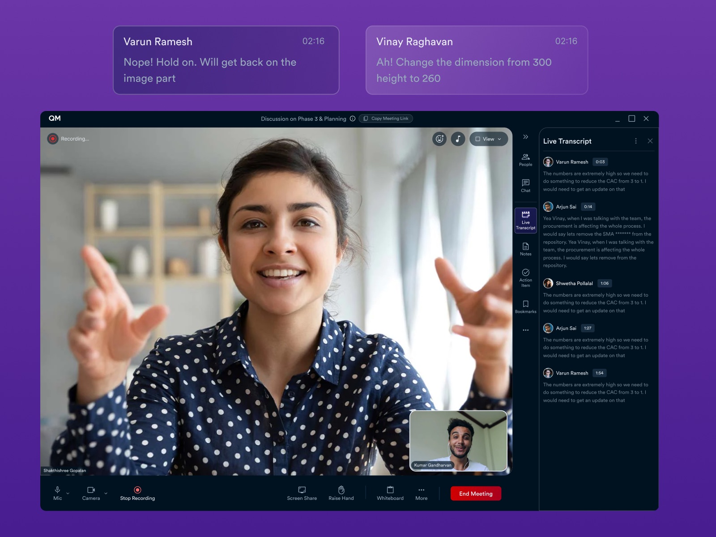Click the 0:03 timestamp badge
The width and height of the screenshot is (716, 537).
point(600,162)
